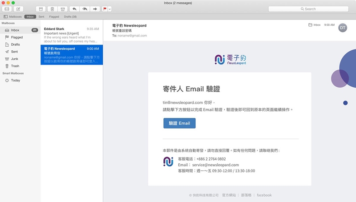Click the Junk bin icon in sidebar
The image size is (356, 202).
(7, 59)
